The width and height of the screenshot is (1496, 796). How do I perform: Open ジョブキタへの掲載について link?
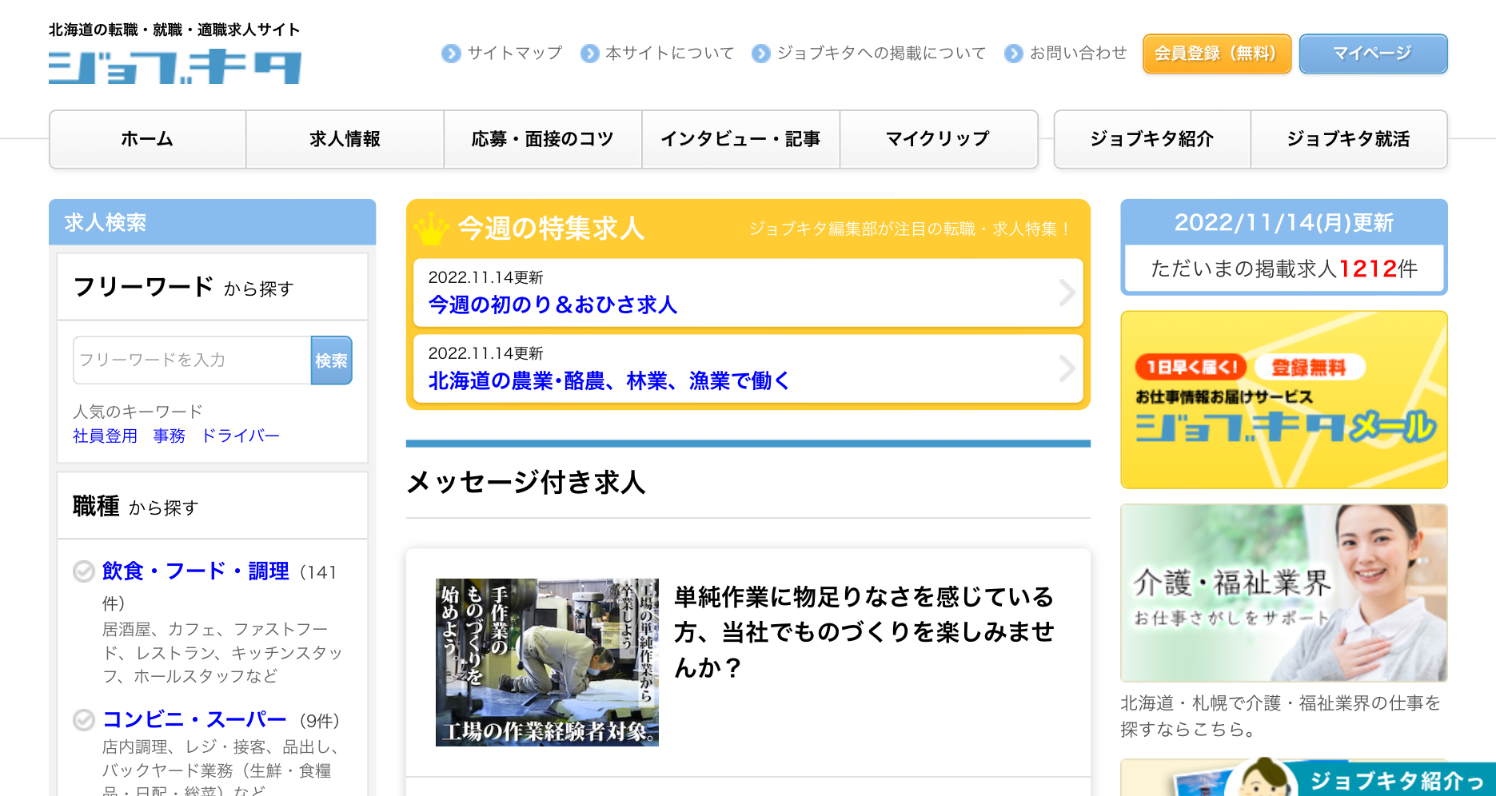(x=881, y=53)
